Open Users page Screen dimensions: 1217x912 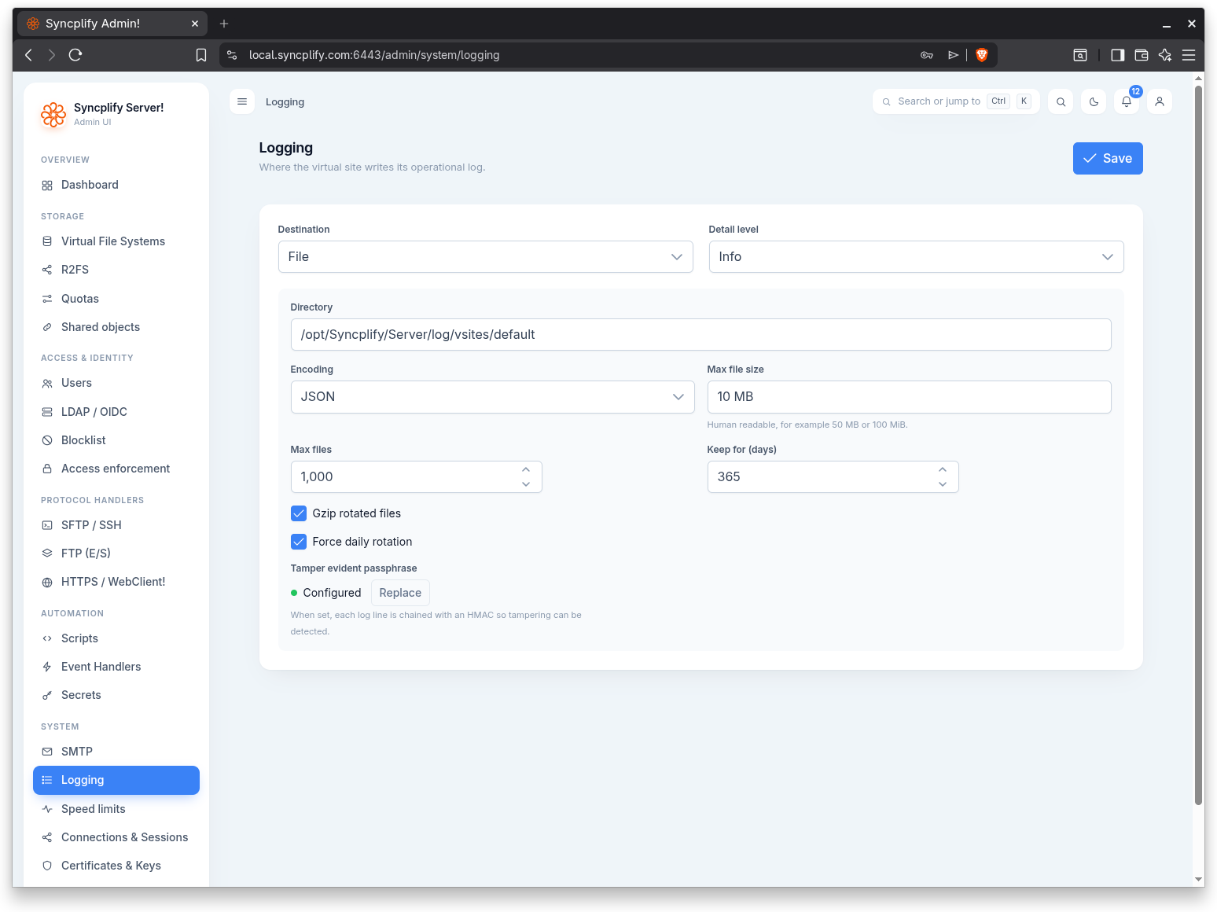(116, 383)
